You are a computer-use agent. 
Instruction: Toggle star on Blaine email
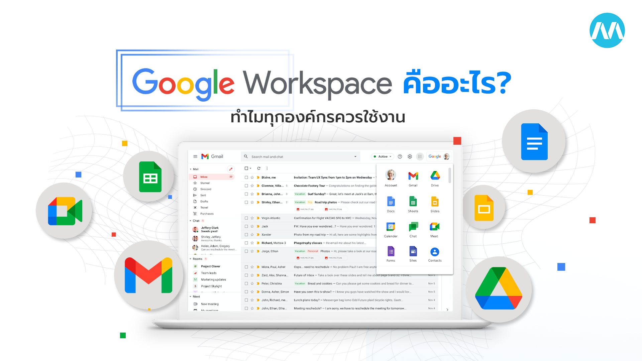251,178
